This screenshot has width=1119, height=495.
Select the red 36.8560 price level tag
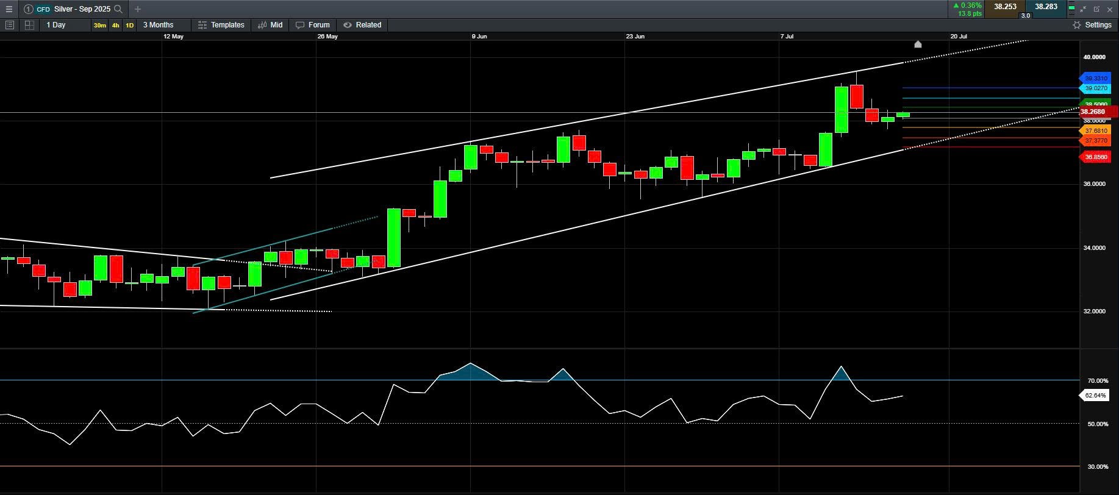click(x=1095, y=157)
